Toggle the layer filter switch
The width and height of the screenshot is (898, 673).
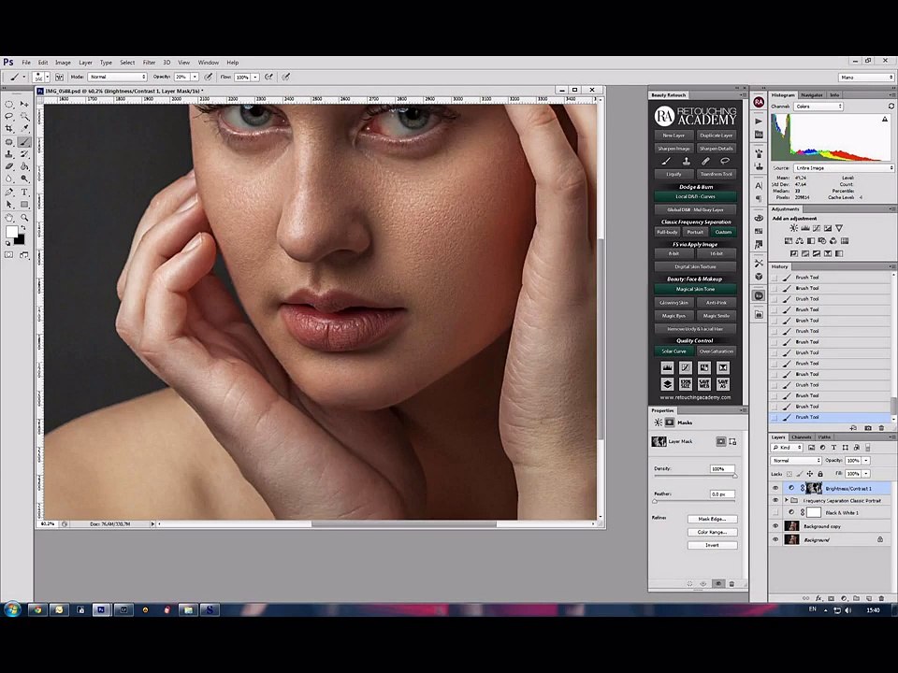(x=868, y=448)
